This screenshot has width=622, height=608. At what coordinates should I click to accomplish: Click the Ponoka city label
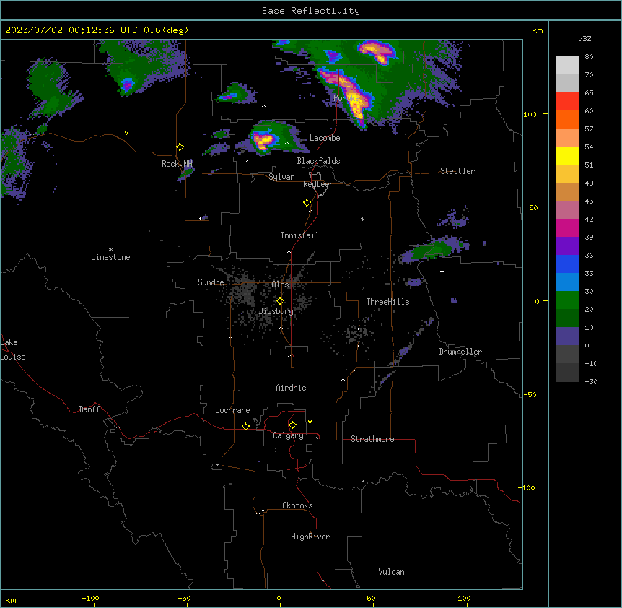[346, 98]
